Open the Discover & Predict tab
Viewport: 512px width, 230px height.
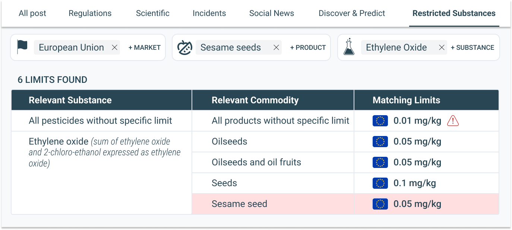click(352, 13)
